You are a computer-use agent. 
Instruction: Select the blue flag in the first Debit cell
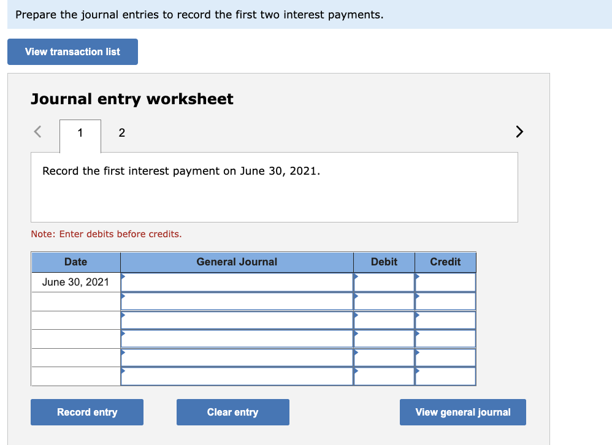coord(356,278)
